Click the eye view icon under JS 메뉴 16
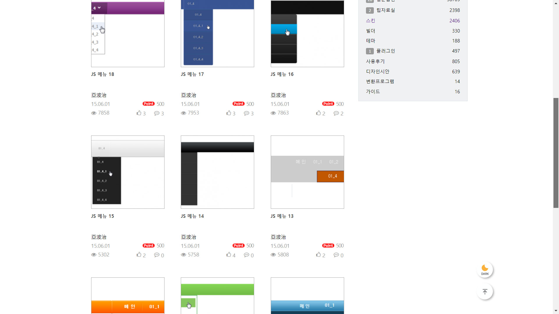The height and width of the screenshot is (314, 559). [x=273, y=113]
